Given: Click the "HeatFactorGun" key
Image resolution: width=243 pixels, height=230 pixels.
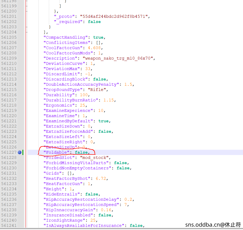Looking at the screenshot, I should [x=63, y=184].
